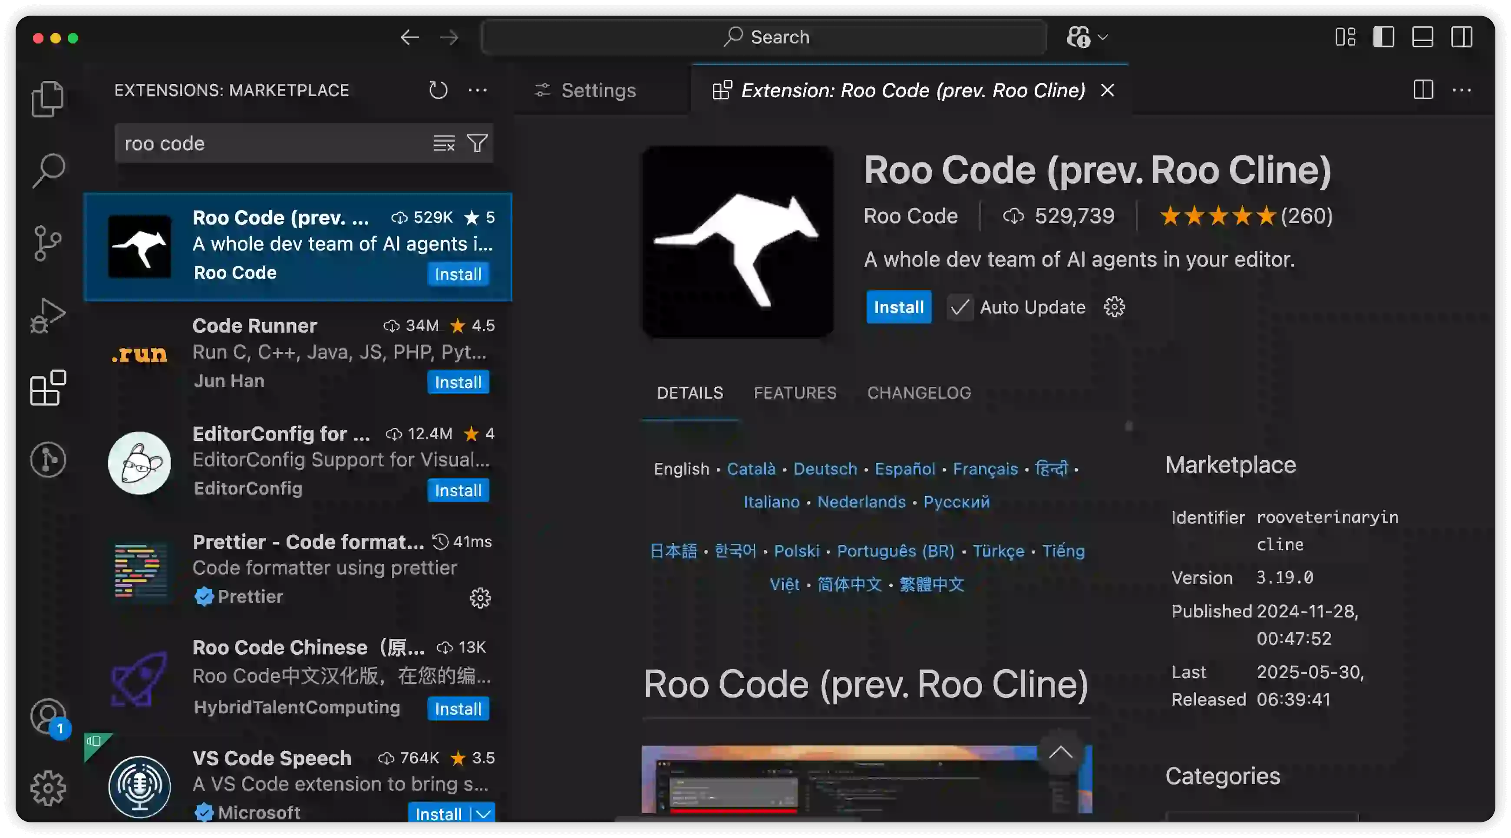Open Copilot chat menu icon
This screenshot has height=838, width=1511.
1078,37
